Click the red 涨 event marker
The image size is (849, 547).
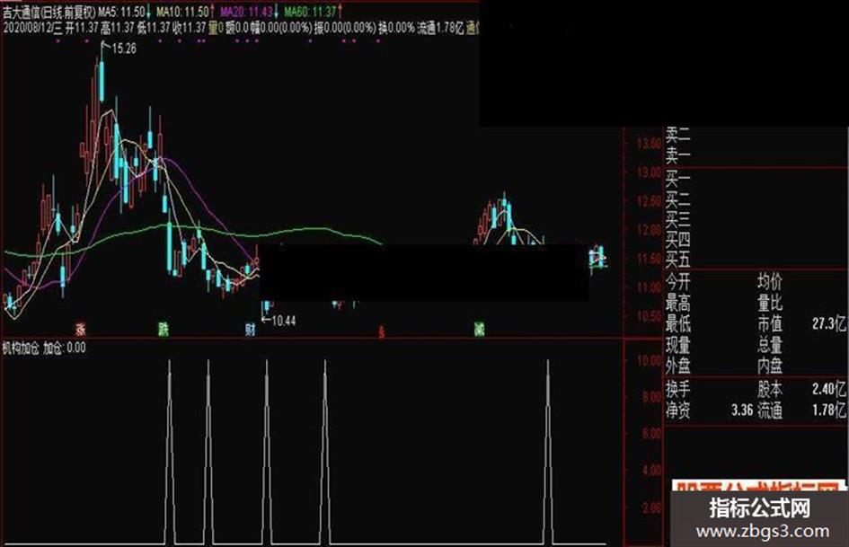click(x=81, y=328)
